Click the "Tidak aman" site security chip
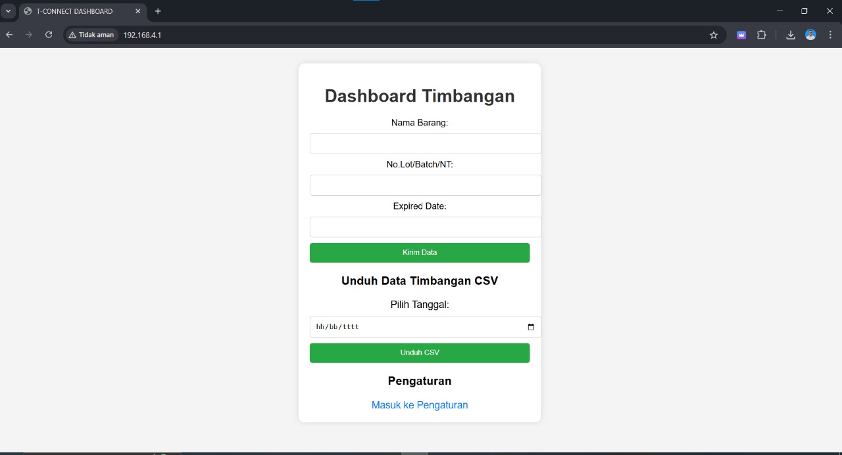This screenshot has height=455, width=842. pos(91,35)
